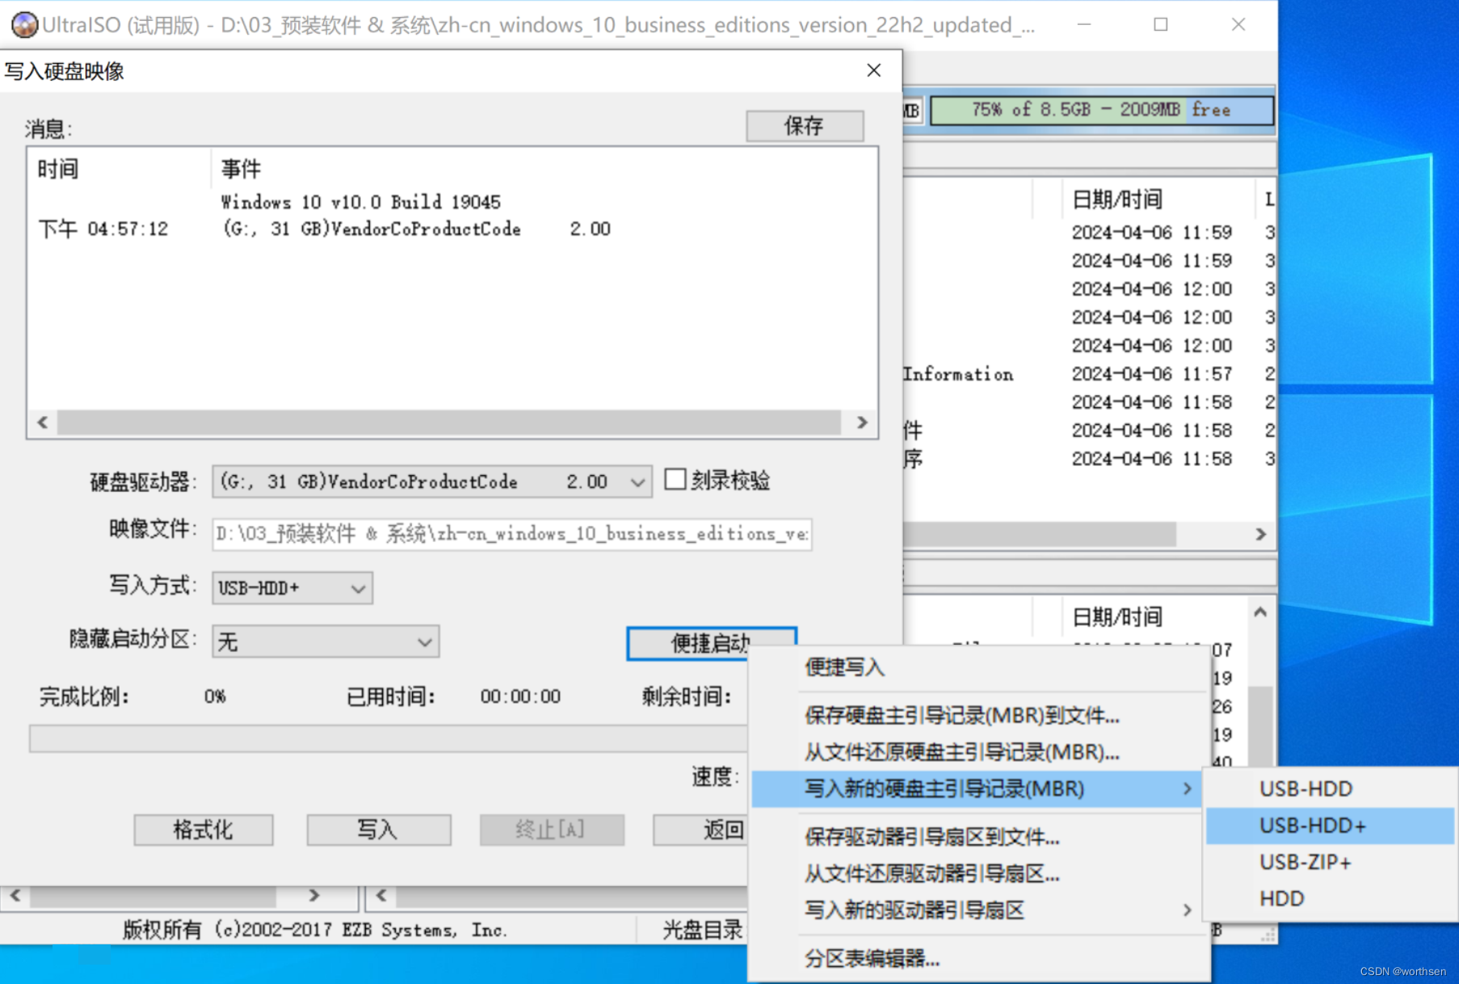Click right arrow of bottom-left pane scrollbar
The height and width of the screenshot is (984, 1459).
click(x=314, y=896)
